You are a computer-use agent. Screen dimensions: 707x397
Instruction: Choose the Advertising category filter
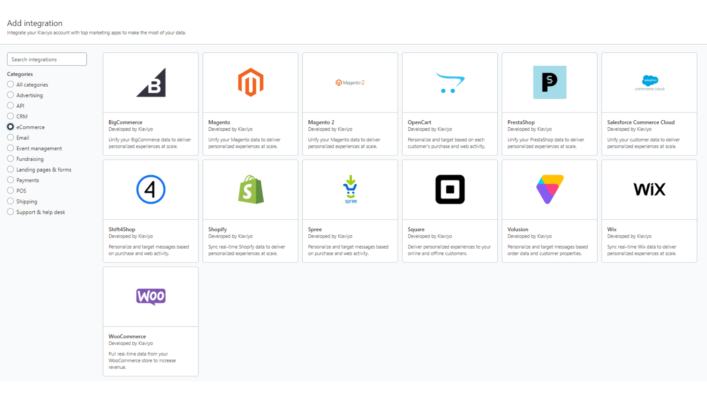10,95
